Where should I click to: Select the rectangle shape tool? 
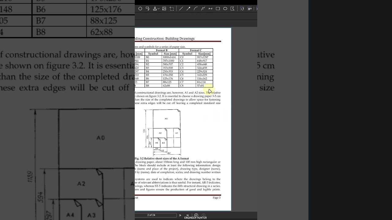(218, 9)
